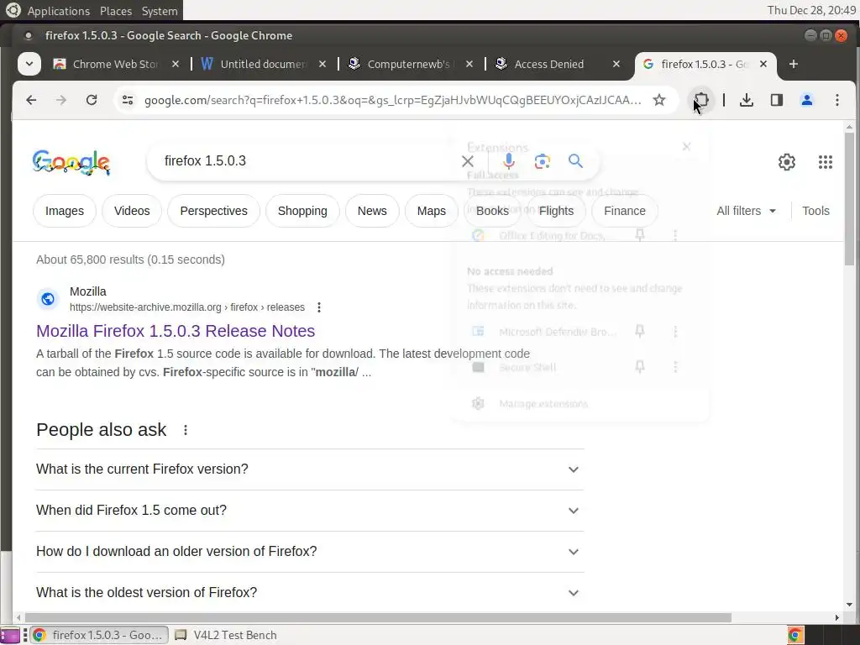Click the "About 65,800 results" text

pos(130,260)
